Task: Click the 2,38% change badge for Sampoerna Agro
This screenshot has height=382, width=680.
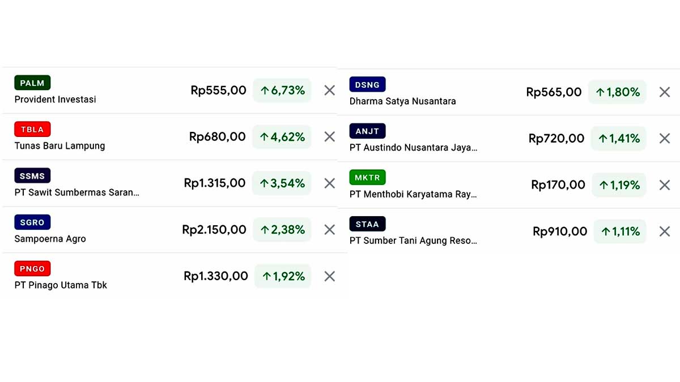Action: coord(283,230)
